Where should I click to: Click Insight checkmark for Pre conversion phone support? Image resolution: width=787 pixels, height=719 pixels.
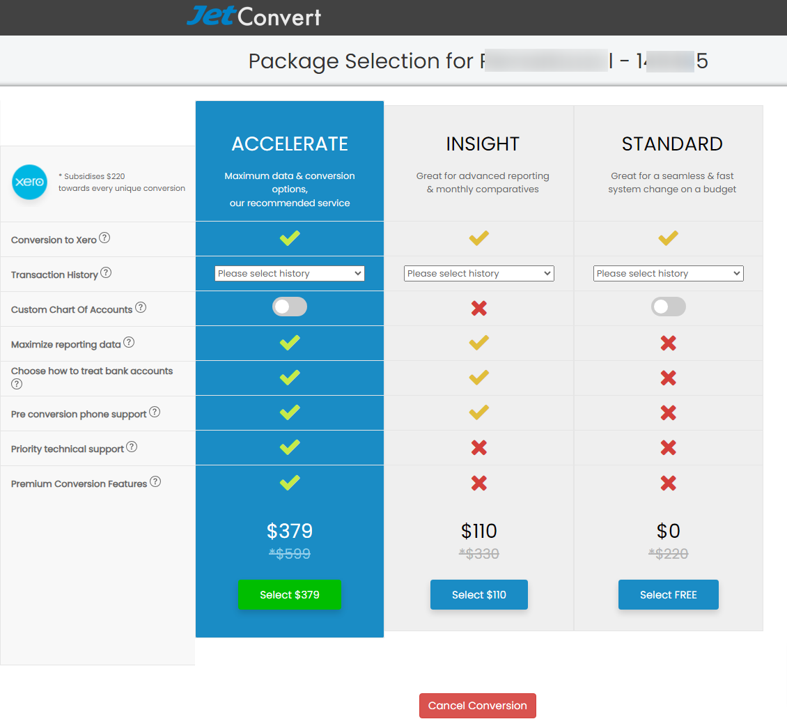click(479, 412)
